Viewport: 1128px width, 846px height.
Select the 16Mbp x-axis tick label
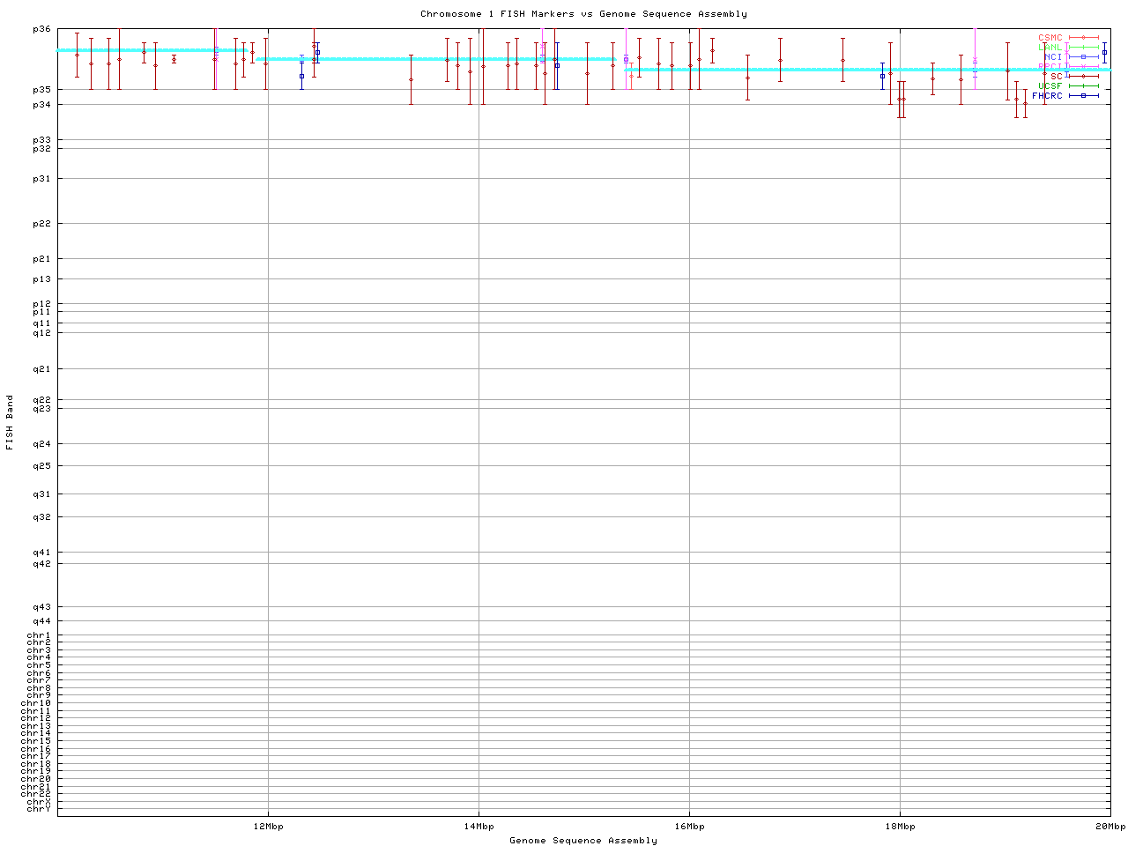point(689,827)
